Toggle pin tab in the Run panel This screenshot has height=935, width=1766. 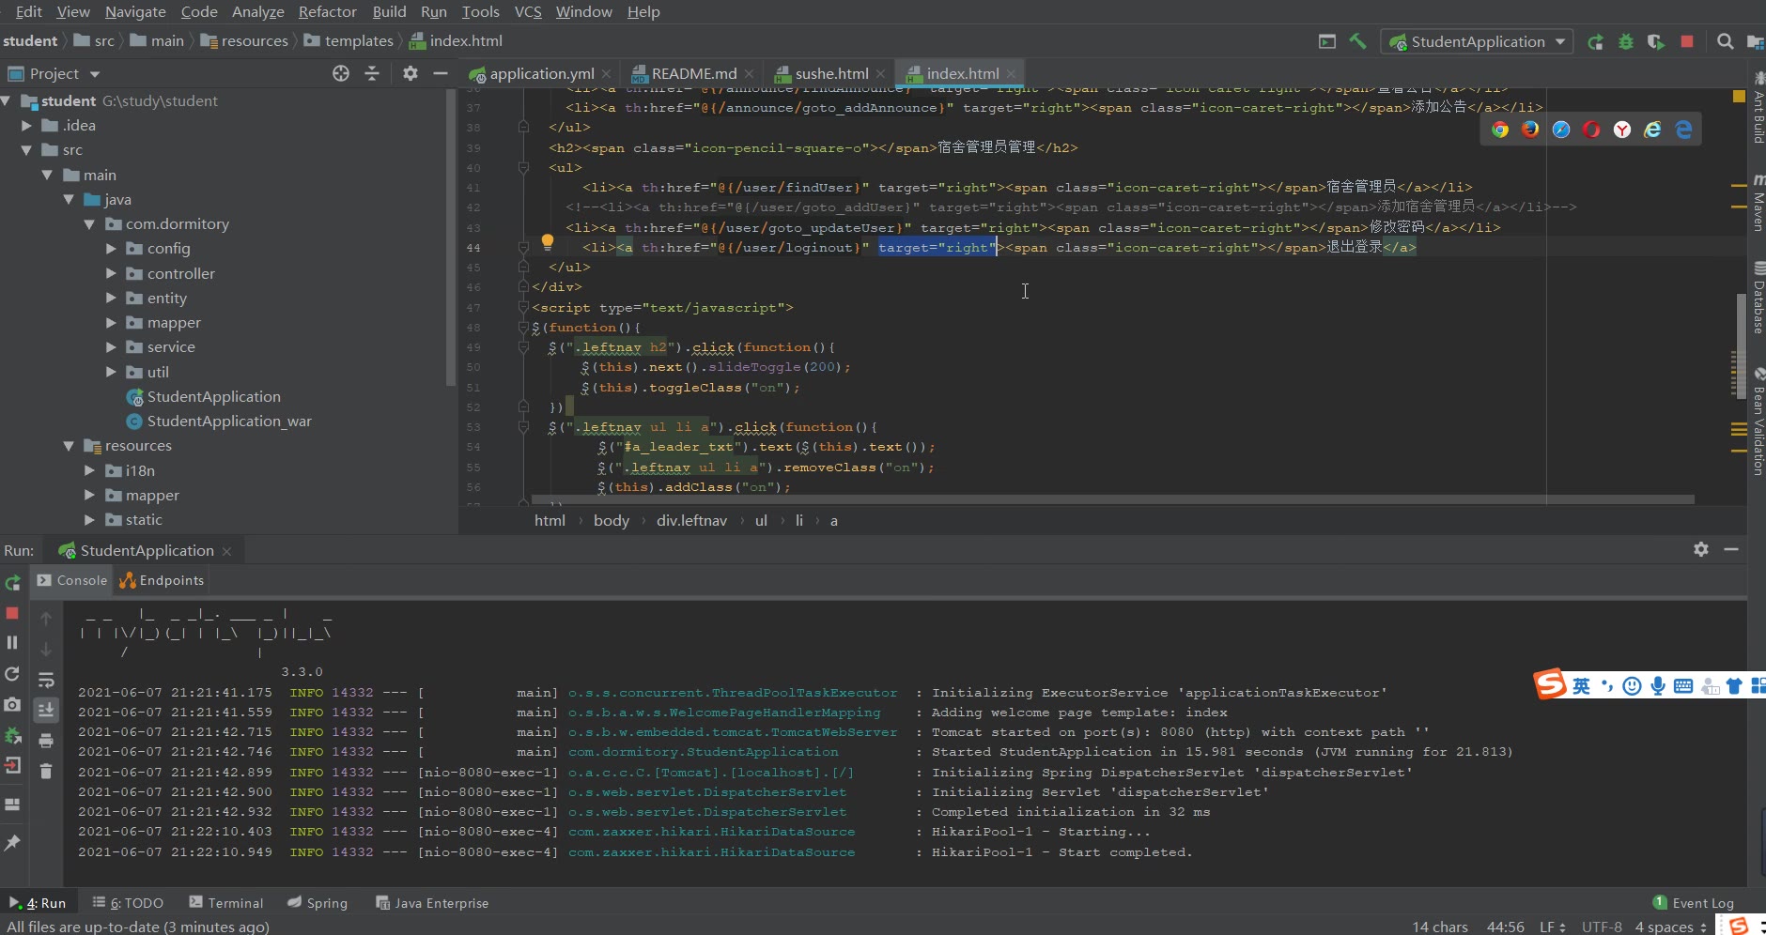pos(12,843)
